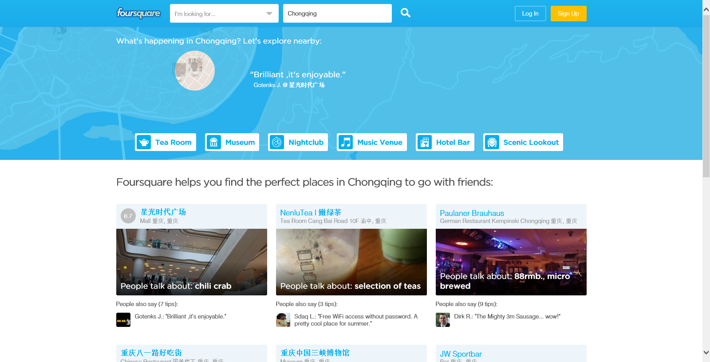The width and height of the screenshot is (710, 362).
Task: Open the NenluTea venue title link
Action: (x=311, y=213)
